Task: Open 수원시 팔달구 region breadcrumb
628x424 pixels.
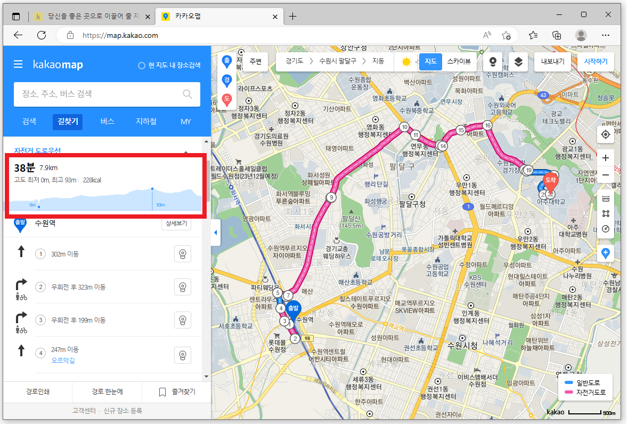Action: coord(337,61)
